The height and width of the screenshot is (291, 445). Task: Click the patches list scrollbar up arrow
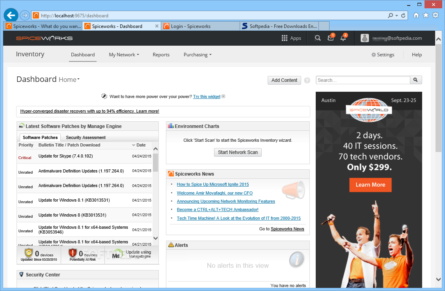point(155,149)
